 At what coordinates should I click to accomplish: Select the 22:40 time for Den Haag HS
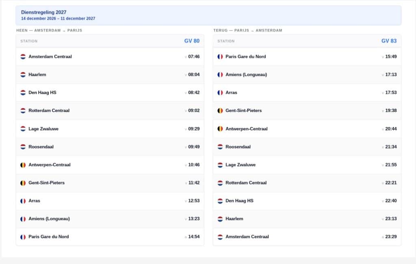[x=391, y=201]
